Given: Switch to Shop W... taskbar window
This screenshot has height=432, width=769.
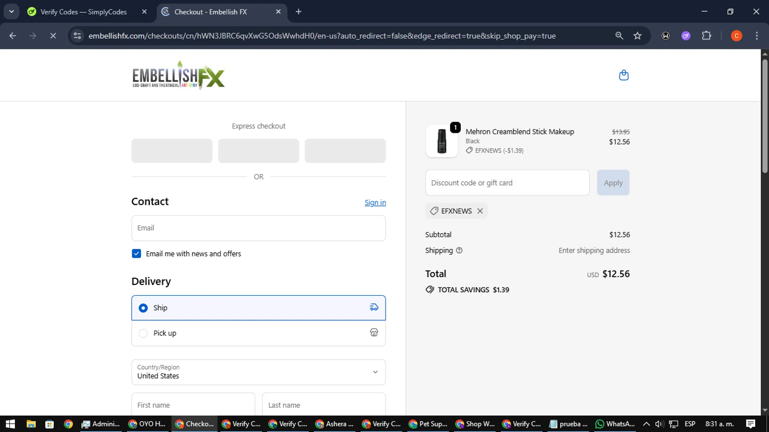Looking at the screenshot, I should [475, 424].
